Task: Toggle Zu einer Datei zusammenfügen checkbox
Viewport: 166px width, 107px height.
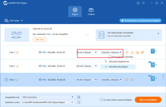Action: [x=101, y=100]
